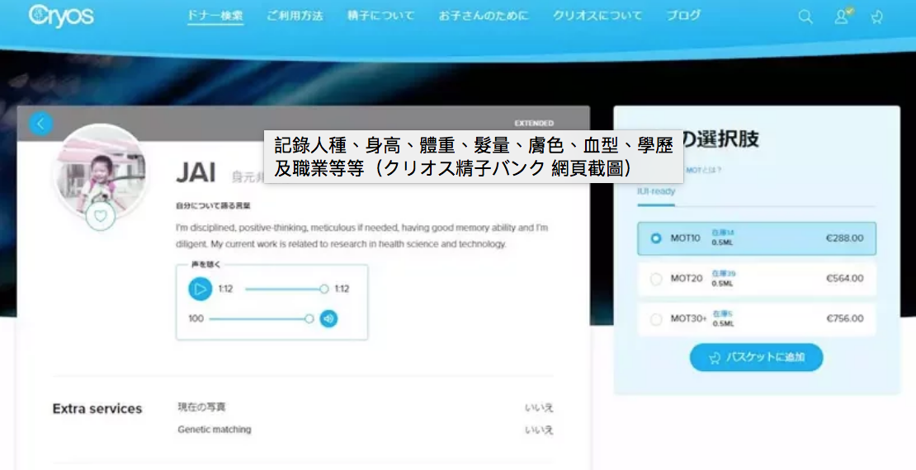Screen dimensions: 916x470
Task: Open the search magnifier icon
Action: (805, 17)
